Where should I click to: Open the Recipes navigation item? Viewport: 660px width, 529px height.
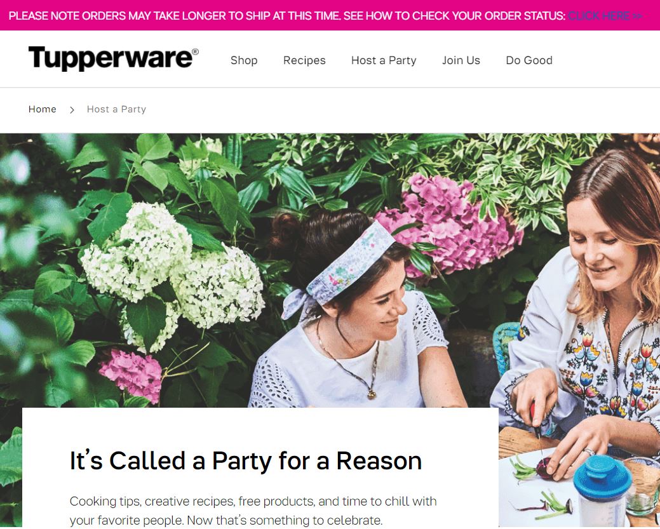[x=304, y=60]
